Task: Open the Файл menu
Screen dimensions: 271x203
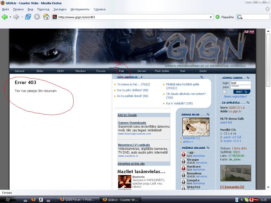Action: [6, 9]
